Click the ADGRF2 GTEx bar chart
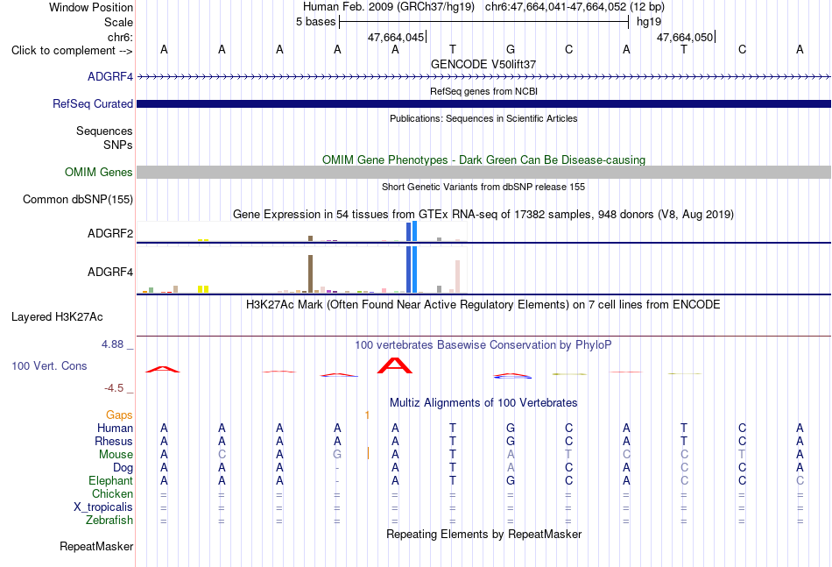 click(x=301, y=232)
